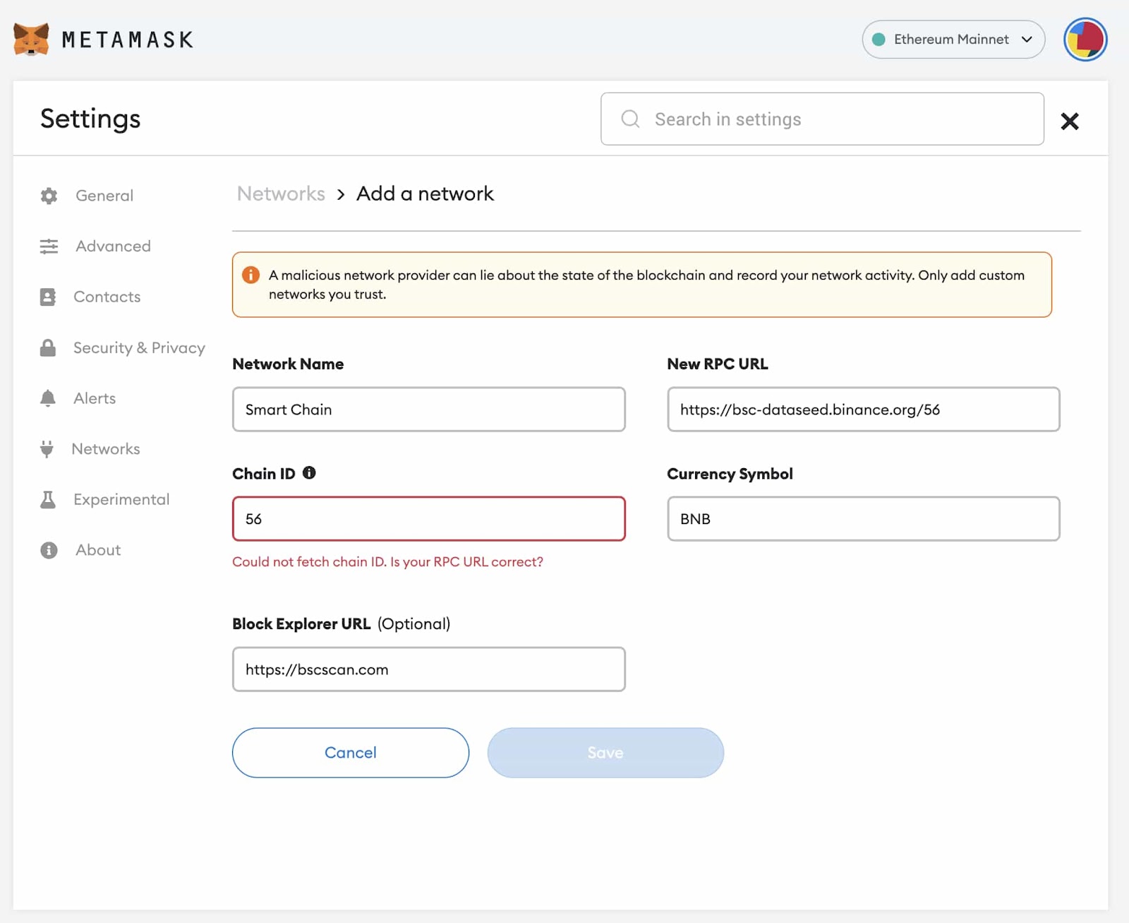
Task: Click the Currency Symbol field with BNB
Action: point(864,519)
